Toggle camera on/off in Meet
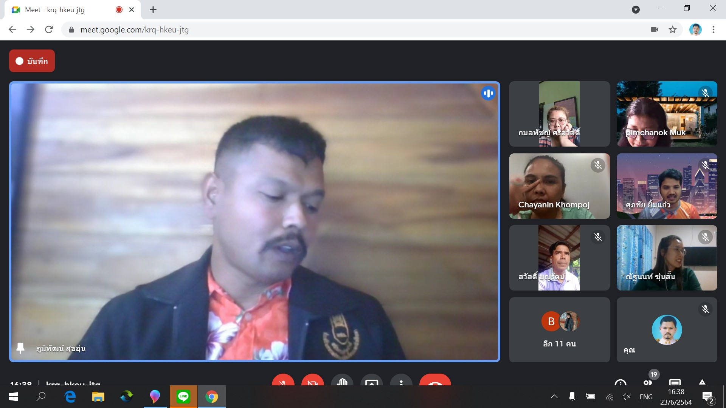Viewport: 726px width, 408px height. pos(312,381)
